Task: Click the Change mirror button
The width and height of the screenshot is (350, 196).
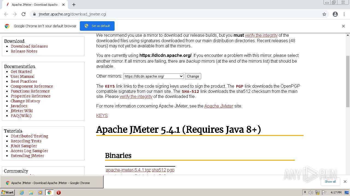Action: pos(193,76)
